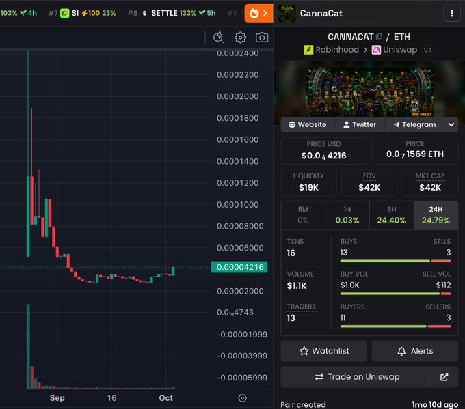Expand more social links chevron
The height and width of the screenshot is (409, 465).
(x=451, y=125)
